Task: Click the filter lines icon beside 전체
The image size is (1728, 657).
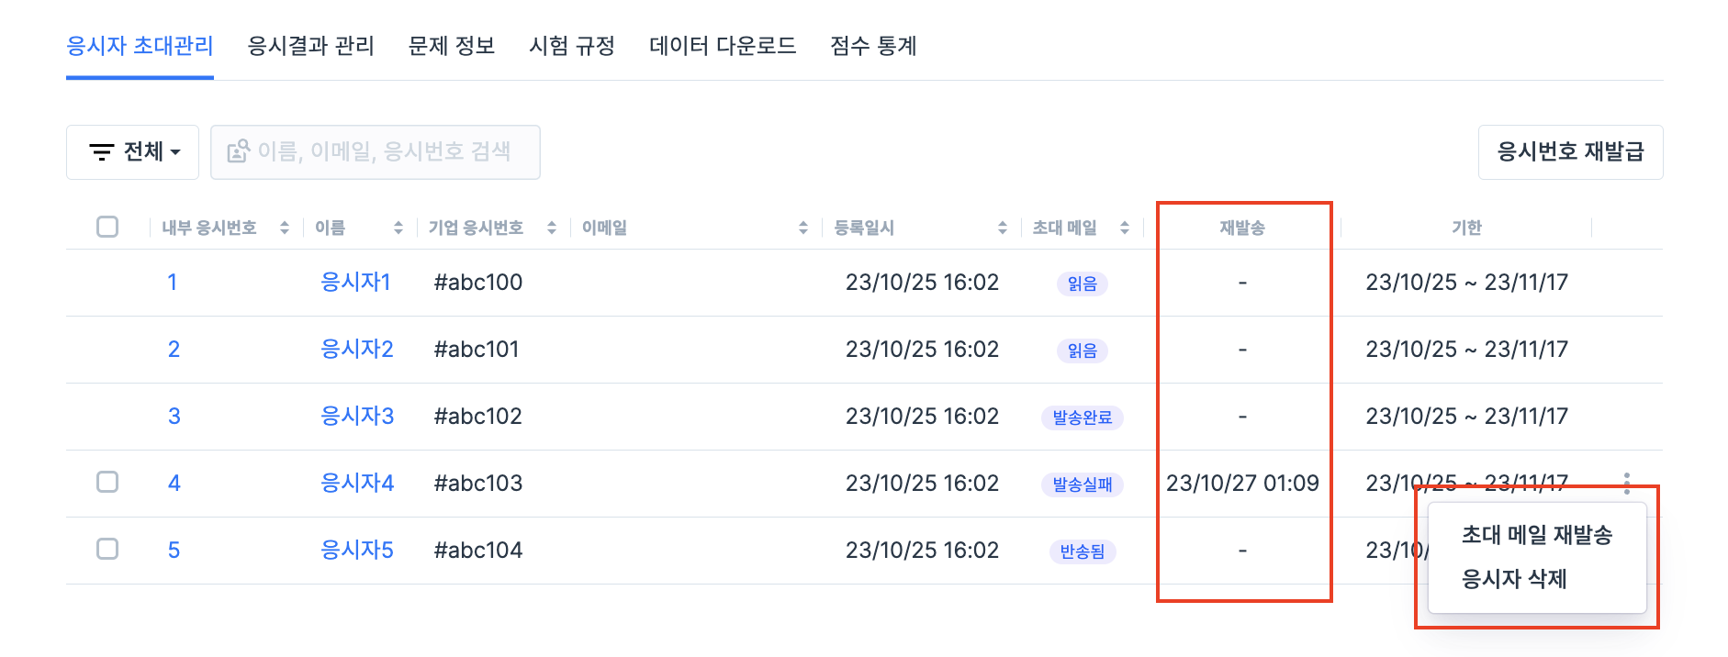Action: coord(101,152)
